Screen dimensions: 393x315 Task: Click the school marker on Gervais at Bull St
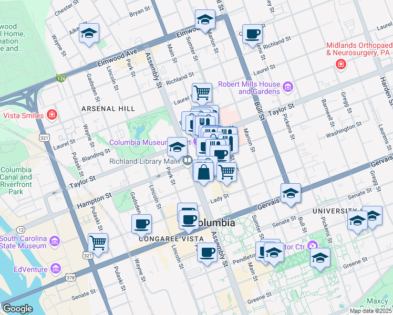tap(291, 194)
